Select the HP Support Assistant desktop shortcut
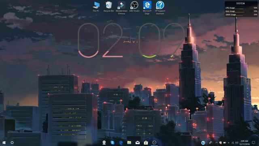The height and width of the screenshot is (146, 259). click(x=160, y=8)
